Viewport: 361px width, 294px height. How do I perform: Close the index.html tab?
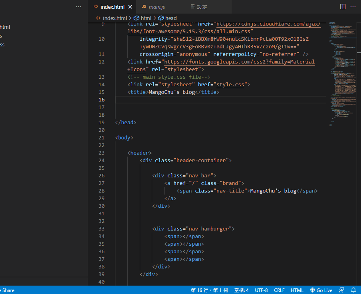point(130,7)
